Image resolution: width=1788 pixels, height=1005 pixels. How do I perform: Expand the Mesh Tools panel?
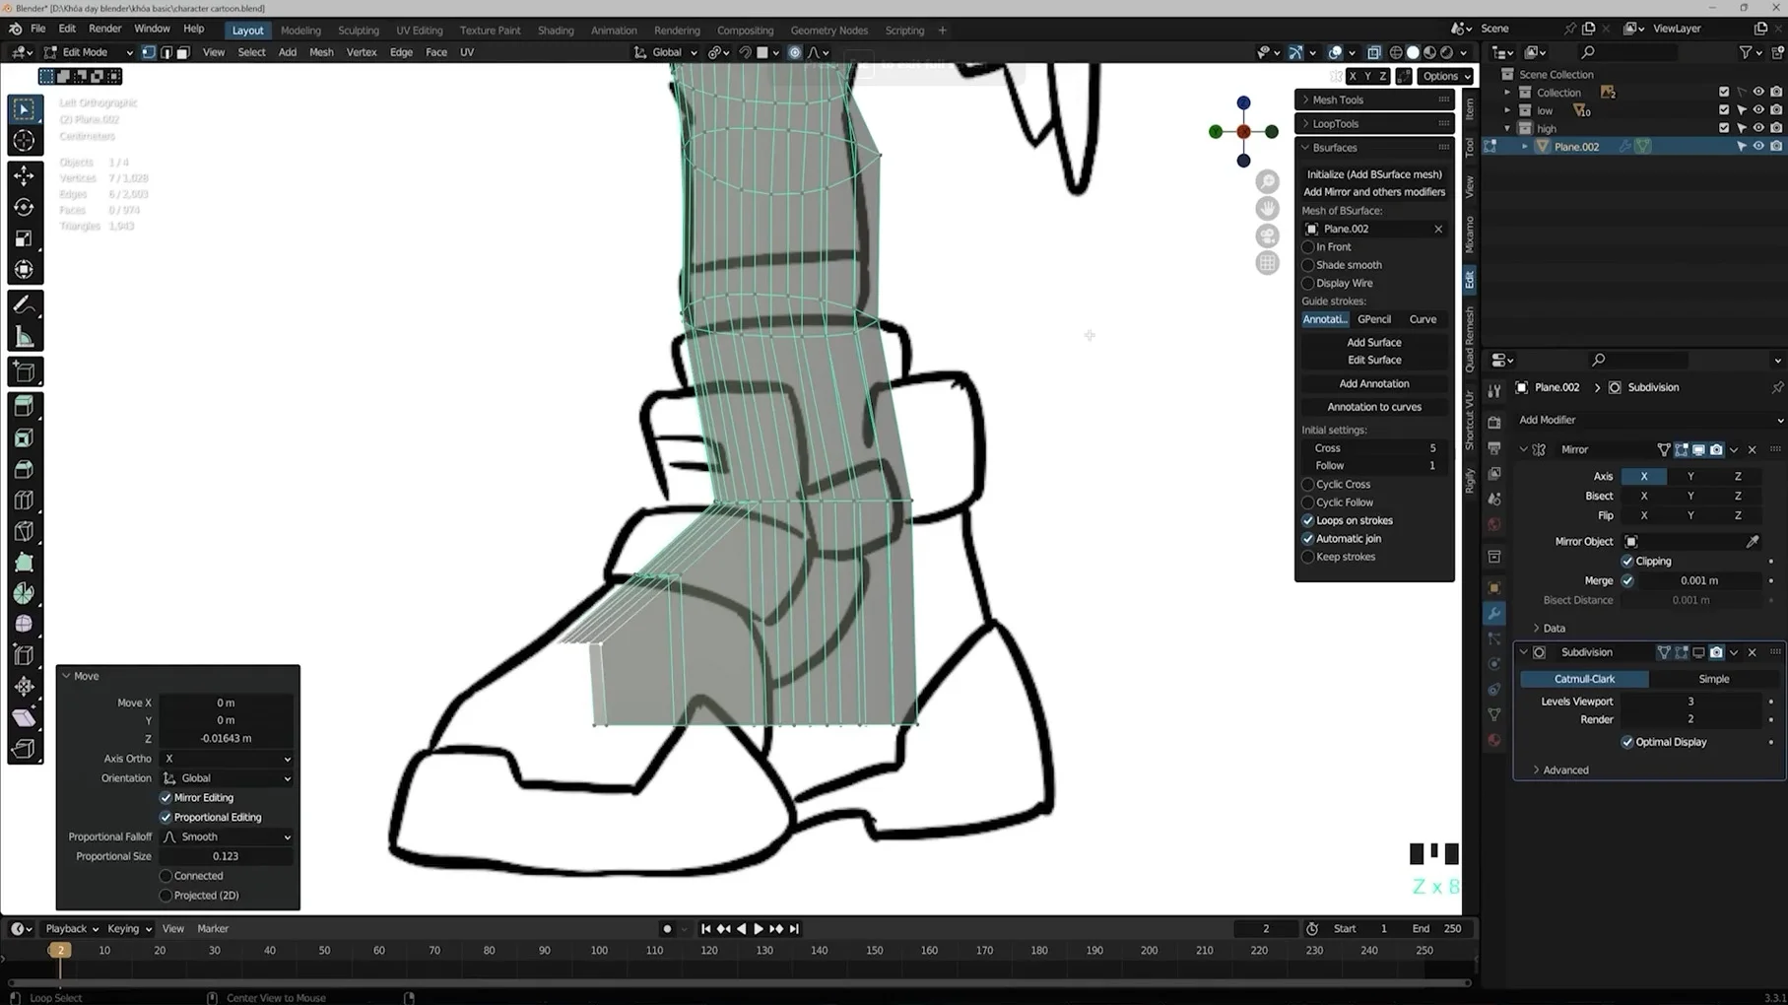pyautogui.click(x=1374, y=100)
